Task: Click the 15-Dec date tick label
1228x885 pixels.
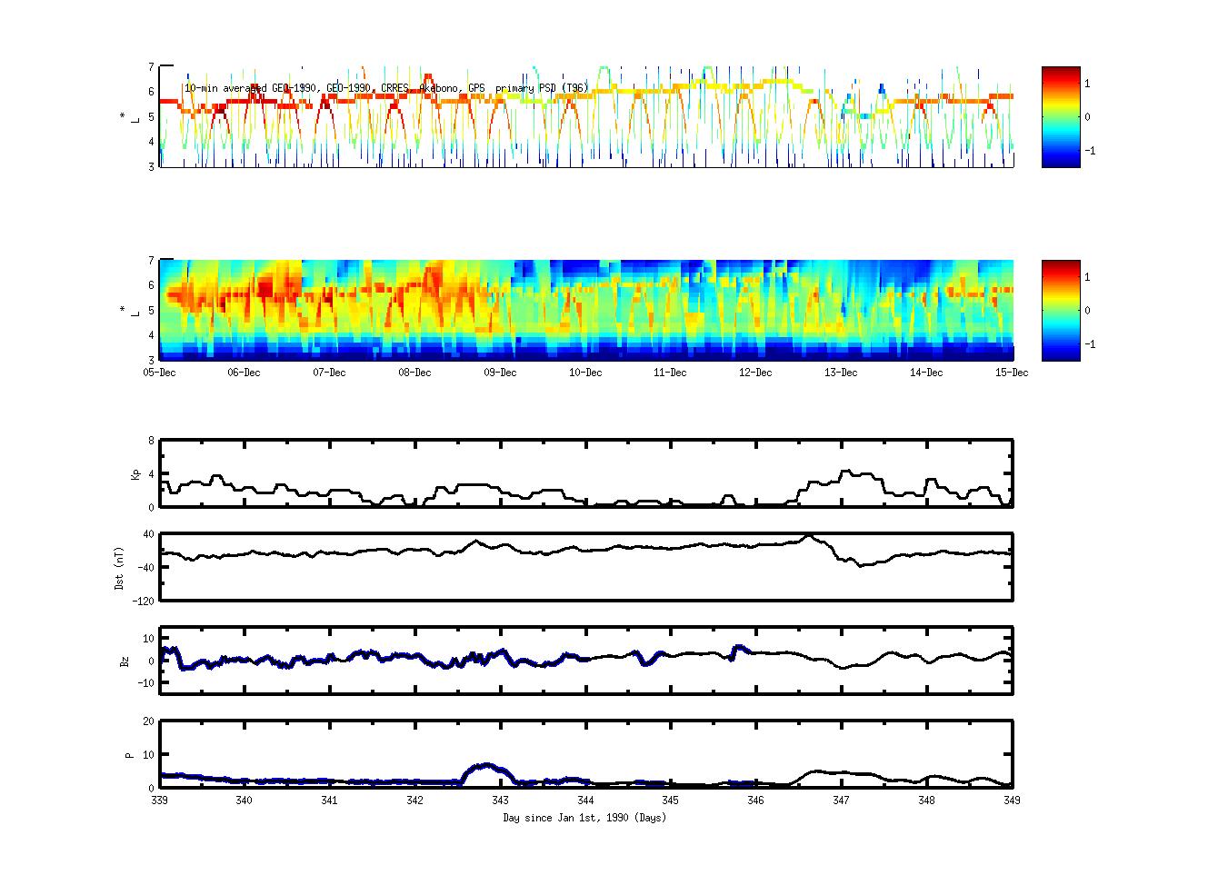Action: coord(1011,373)
